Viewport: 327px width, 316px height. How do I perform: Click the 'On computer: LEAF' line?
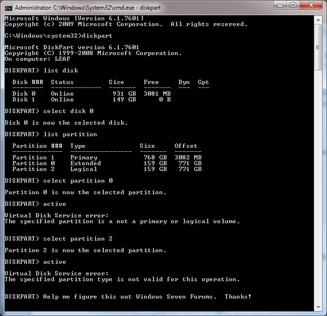38,59
